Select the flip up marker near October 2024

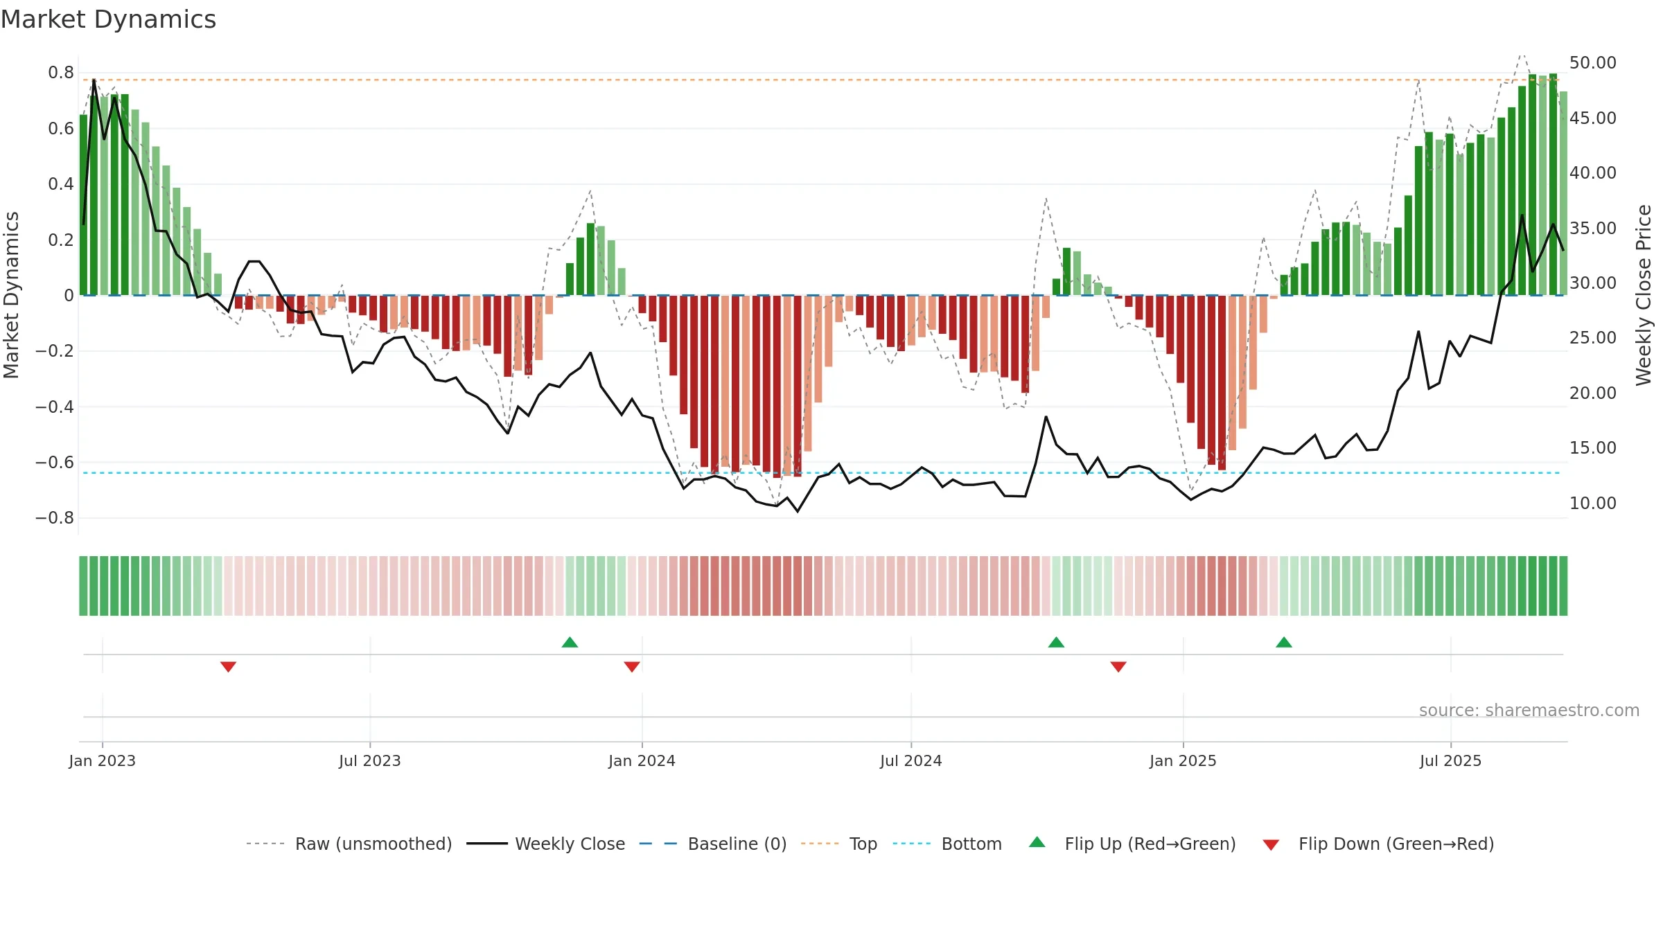point(1056,642)
